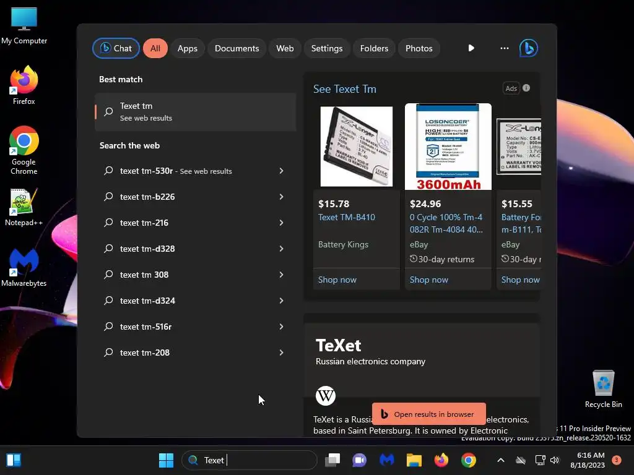634x475 pixels.
Task: Open Google Chrome desktop shortcut
Action: pyautogui.click(x=24, y=150)
